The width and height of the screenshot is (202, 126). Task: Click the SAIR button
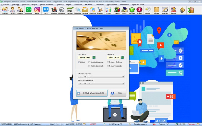(118, 93)
